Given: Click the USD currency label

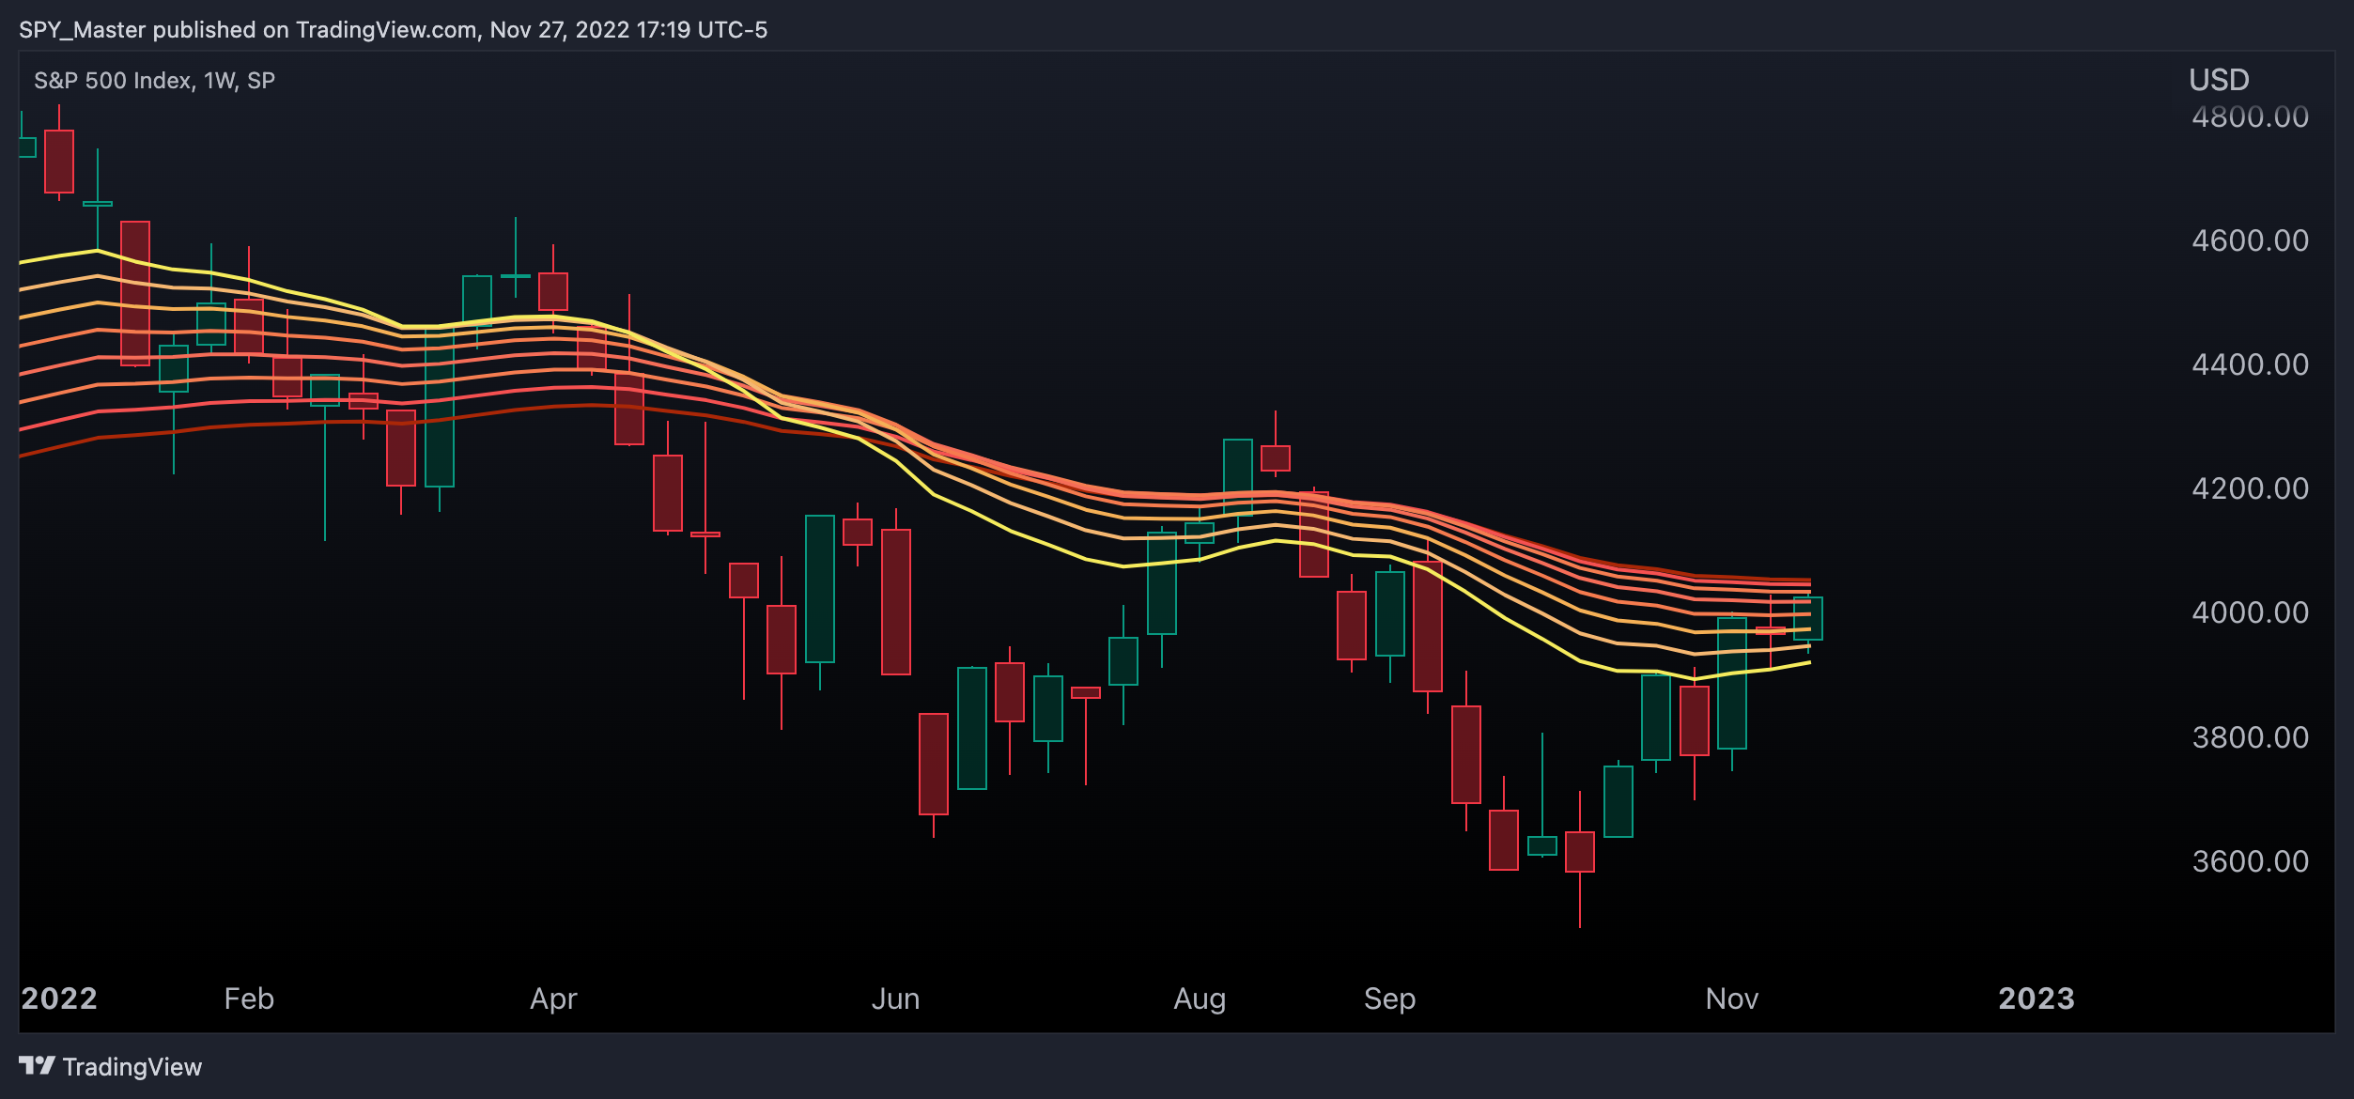Looking at the screenshot, I should tap(2219, 80).
